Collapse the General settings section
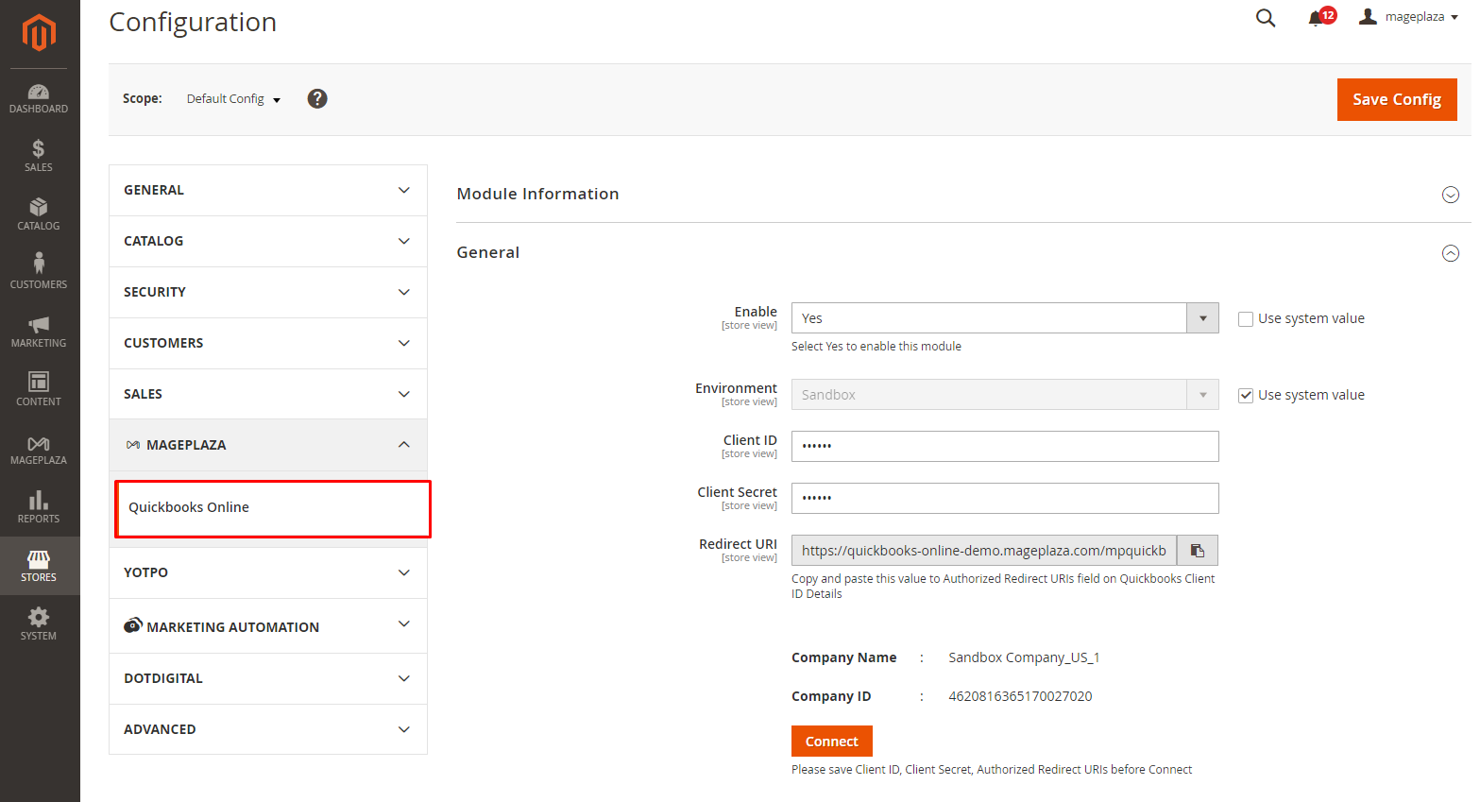Viewport: 1480px width, 802px height. (x=963, y=252)
